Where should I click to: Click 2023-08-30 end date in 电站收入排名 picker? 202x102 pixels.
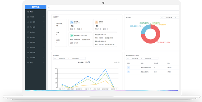(148, 59)
